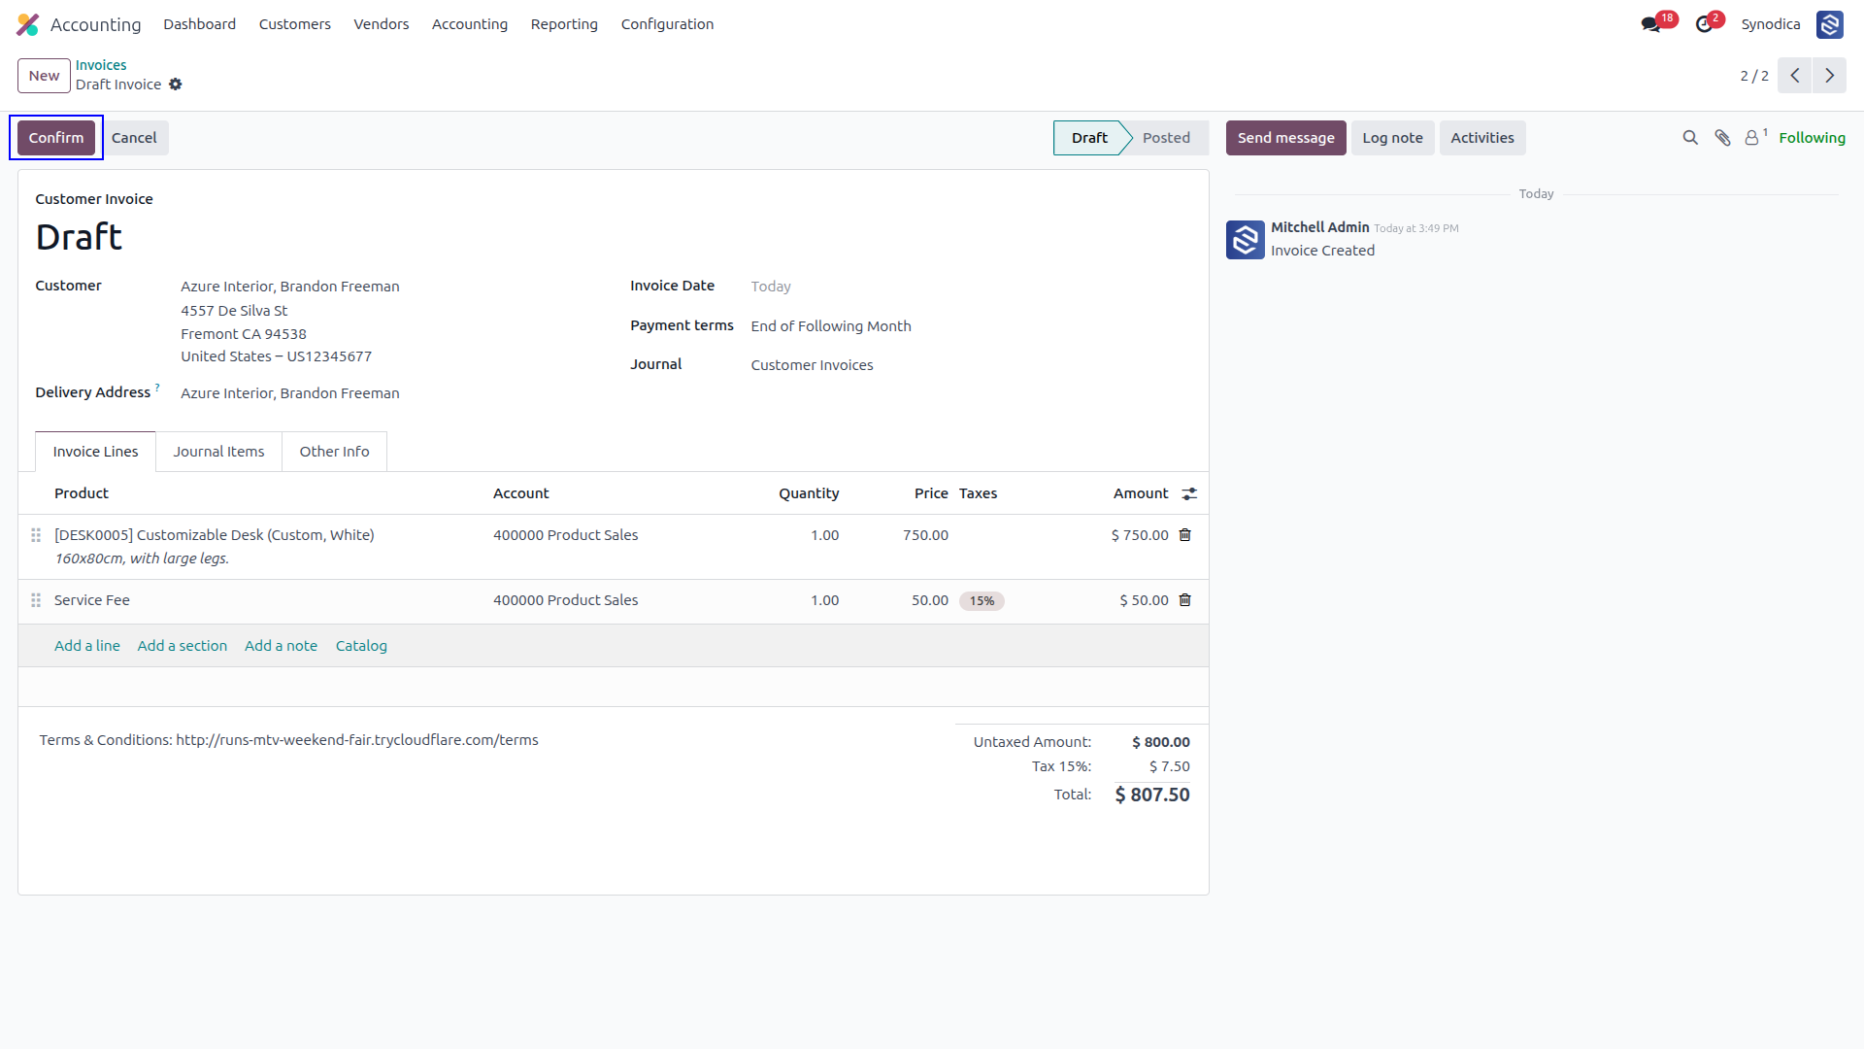Open the Accounting app home icon
The height and width of the screenshot is (1049, 1864).
coord(28,24)
